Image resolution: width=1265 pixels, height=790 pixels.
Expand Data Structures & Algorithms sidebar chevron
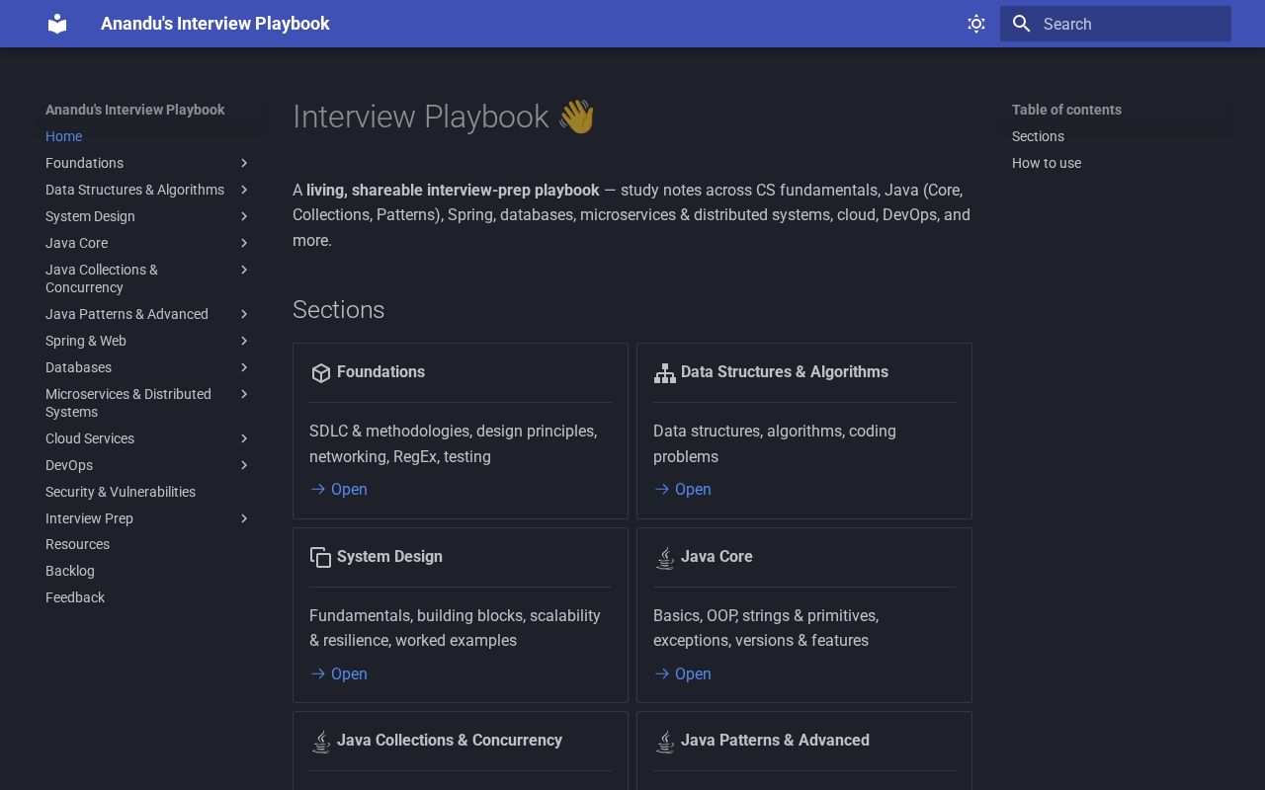coord(244,190)
